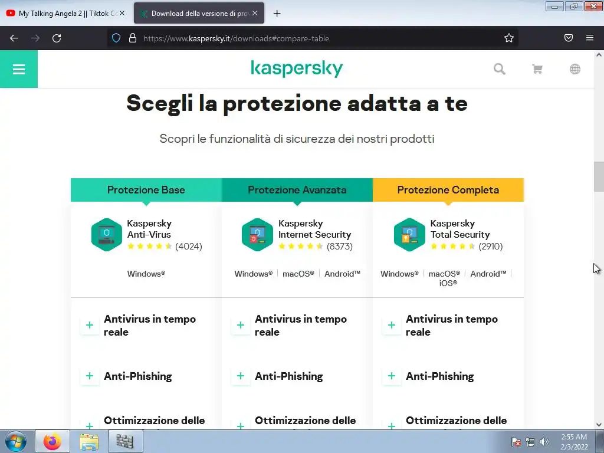Image resolution: width=604 pixels, height=453 pixels.
Task: Click 'iOS®' under Kaspersky Total Security
Action: pos(448,283)
